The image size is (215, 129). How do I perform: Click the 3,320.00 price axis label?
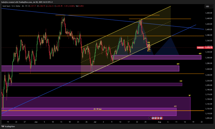point(209,52)
